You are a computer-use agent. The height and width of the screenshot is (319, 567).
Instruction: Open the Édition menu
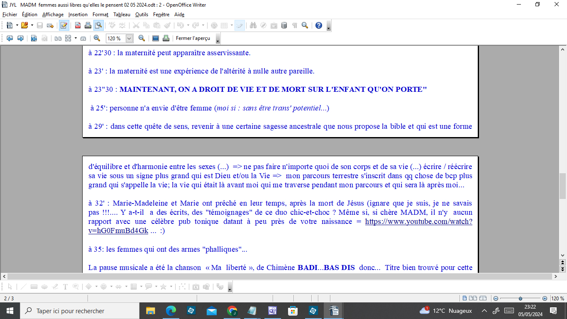click(30, 15)
